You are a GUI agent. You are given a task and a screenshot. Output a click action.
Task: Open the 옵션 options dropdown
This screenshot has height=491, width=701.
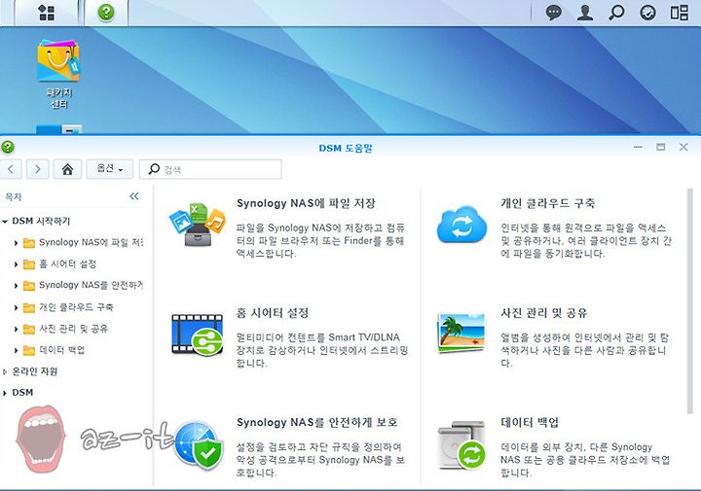coord(109,169)
